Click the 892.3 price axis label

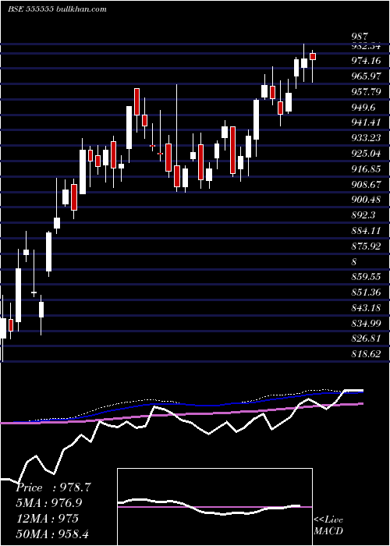tap(363, 215)
